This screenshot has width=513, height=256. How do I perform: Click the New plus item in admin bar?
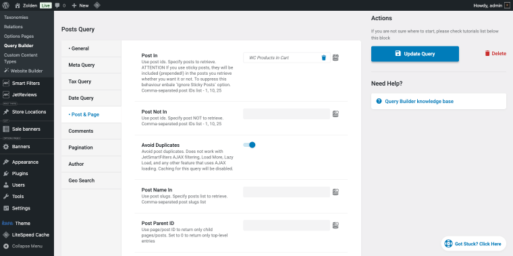80,5
